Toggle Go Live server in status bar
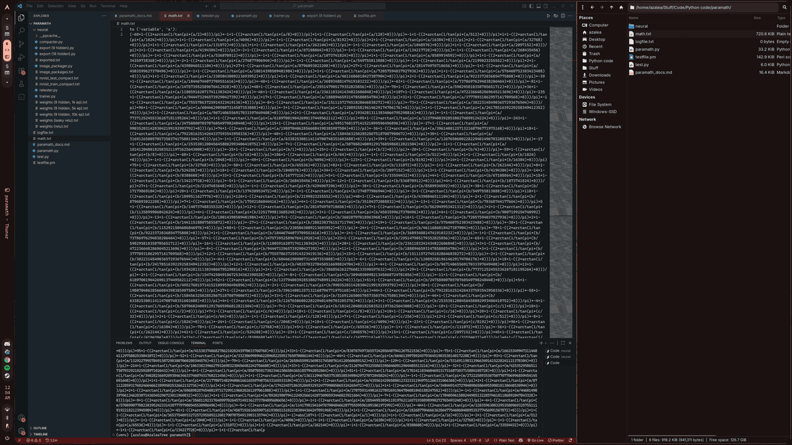Viewport: 792px width, 445px height. [x=536, y=440]
